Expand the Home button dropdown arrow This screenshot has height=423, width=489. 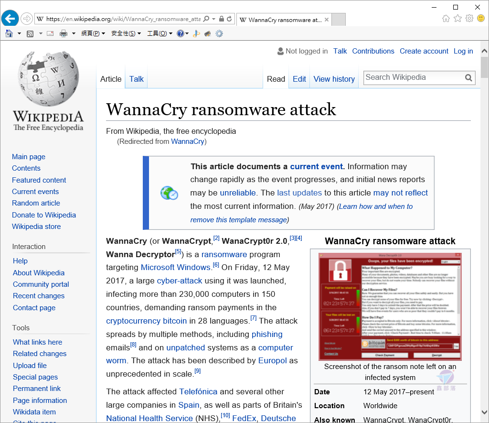[19, 33]
